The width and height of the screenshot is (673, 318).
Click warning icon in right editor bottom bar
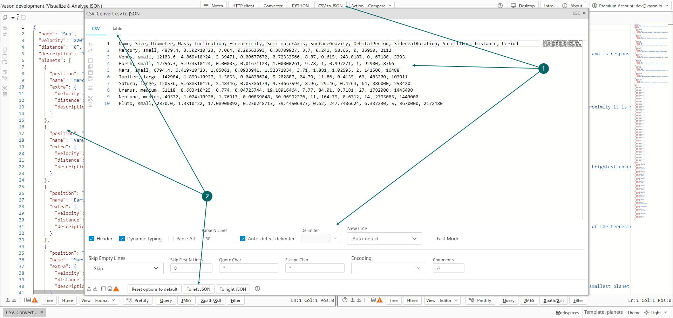[380, 300]
